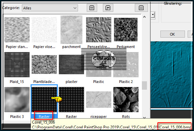
Task: Select the large thumbnails grid view icon
Action: tap(141, 8)
